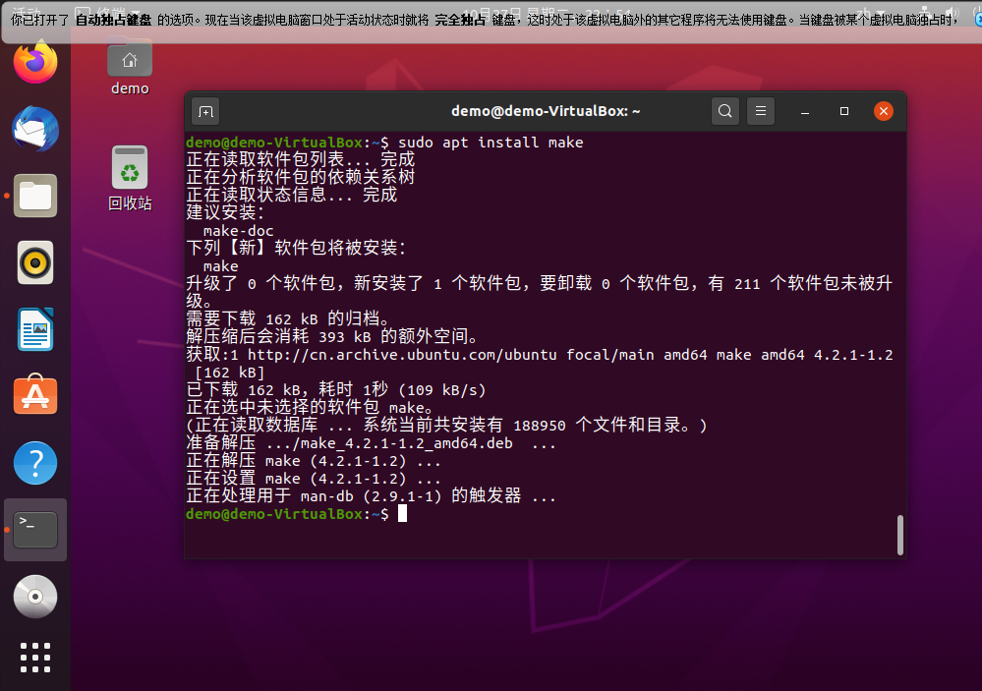Click the 自动独占键盘 notification banner text
The width and height of the screenshot is (982, 691).
(x=113, y=20)
